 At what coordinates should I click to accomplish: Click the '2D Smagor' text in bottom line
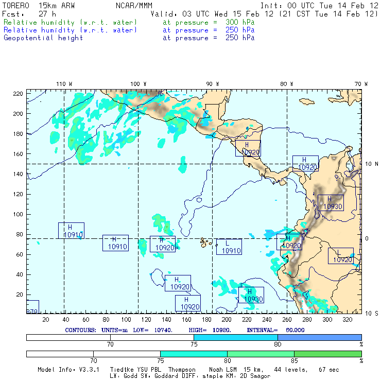click(x=255, y=376)
